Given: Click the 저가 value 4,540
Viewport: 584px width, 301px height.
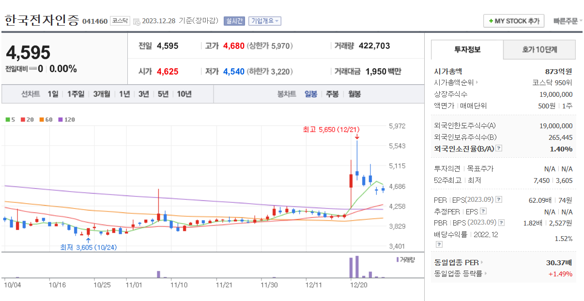Looking at the screenshot, I should (x=234, y=72).
